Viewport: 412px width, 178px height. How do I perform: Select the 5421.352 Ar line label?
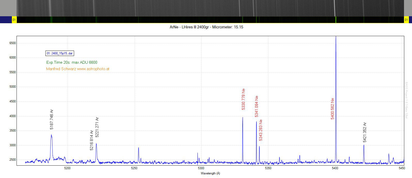[365, 132]
